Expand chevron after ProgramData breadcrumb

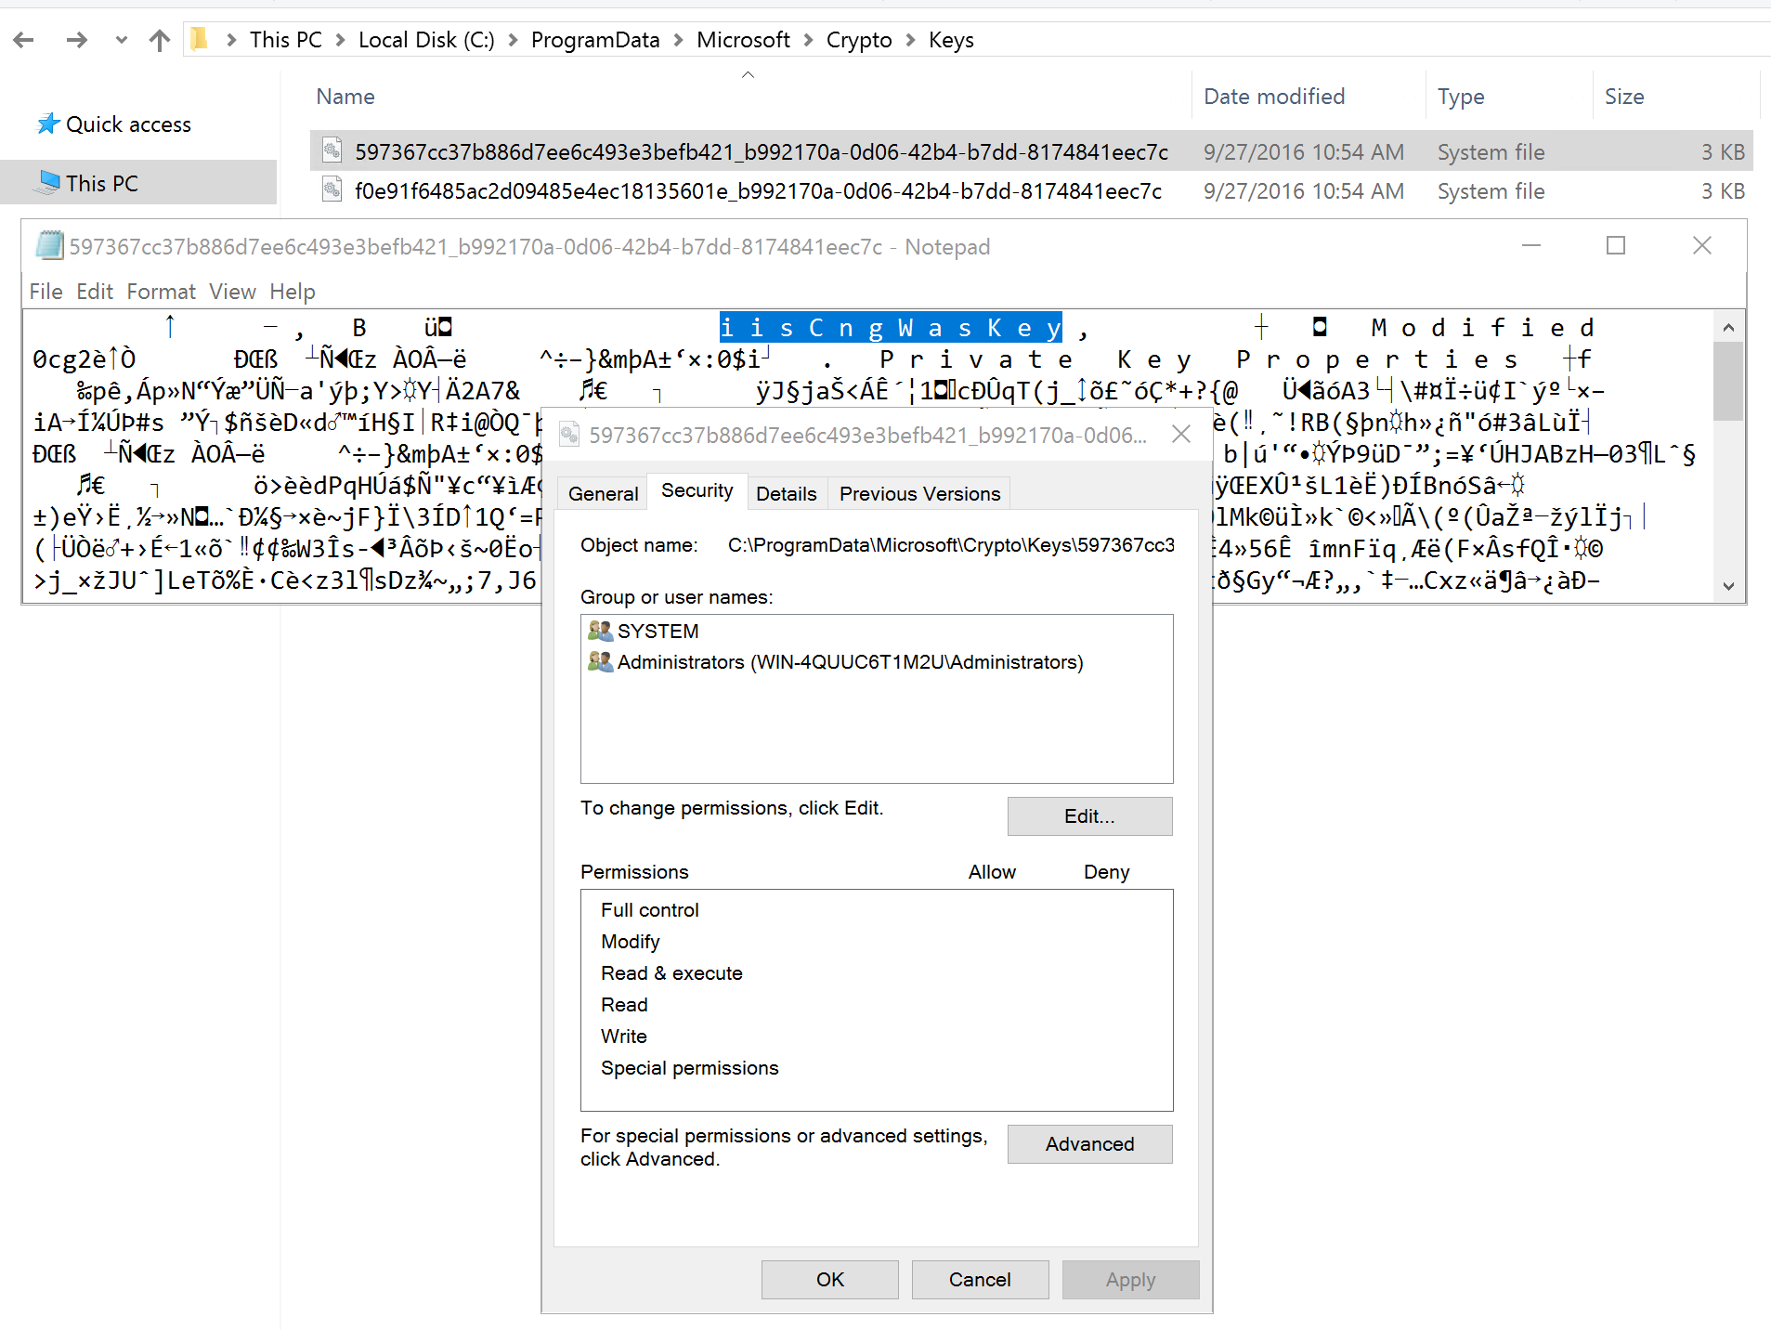(x=678, y=40)
